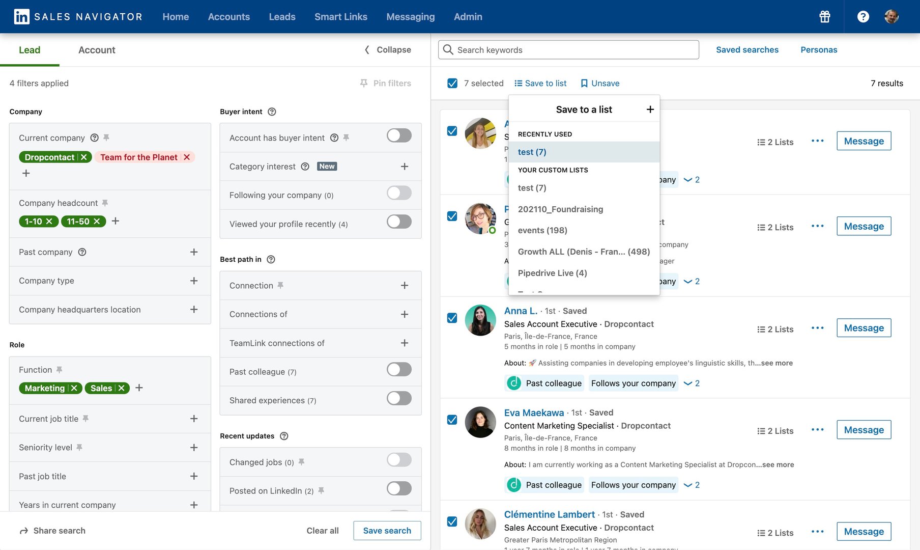
Task: Switch to the Account tab
Action: [x=97, y=50]
